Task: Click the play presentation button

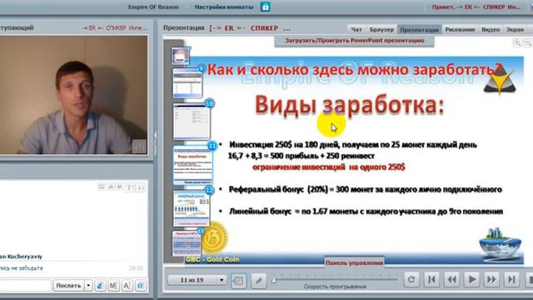Action: point(471,280)
